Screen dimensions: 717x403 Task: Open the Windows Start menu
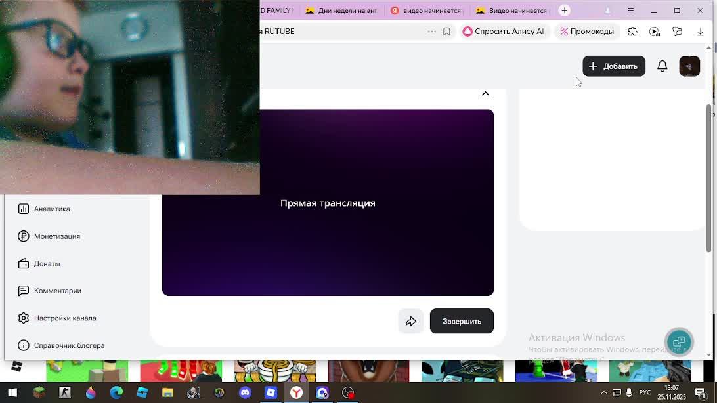(12, 392)
